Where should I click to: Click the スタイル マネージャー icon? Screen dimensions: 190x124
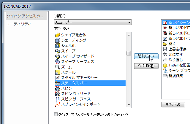click(x=58, y=78)
